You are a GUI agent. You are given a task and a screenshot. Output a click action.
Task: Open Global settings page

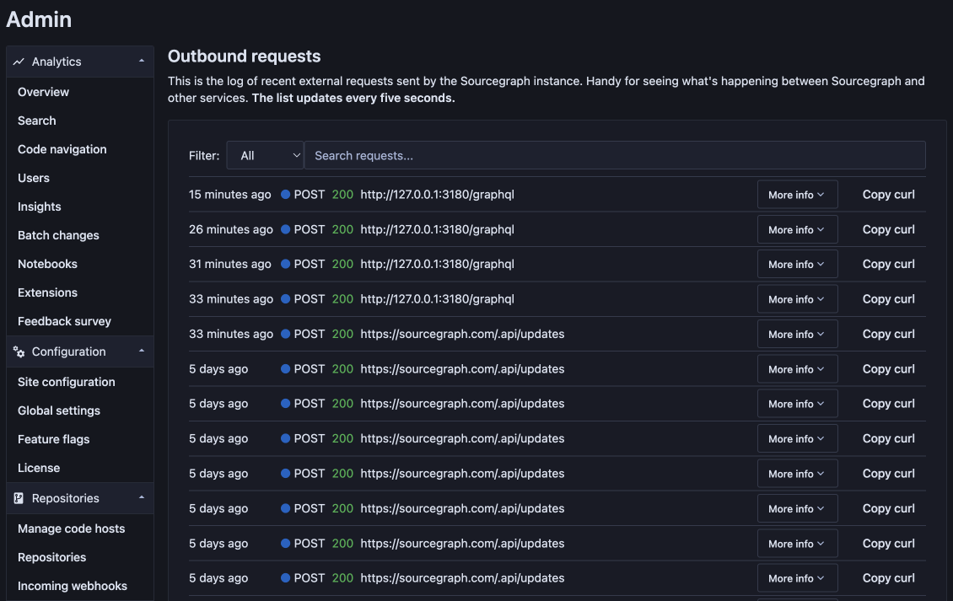click(x=59, y=411)
